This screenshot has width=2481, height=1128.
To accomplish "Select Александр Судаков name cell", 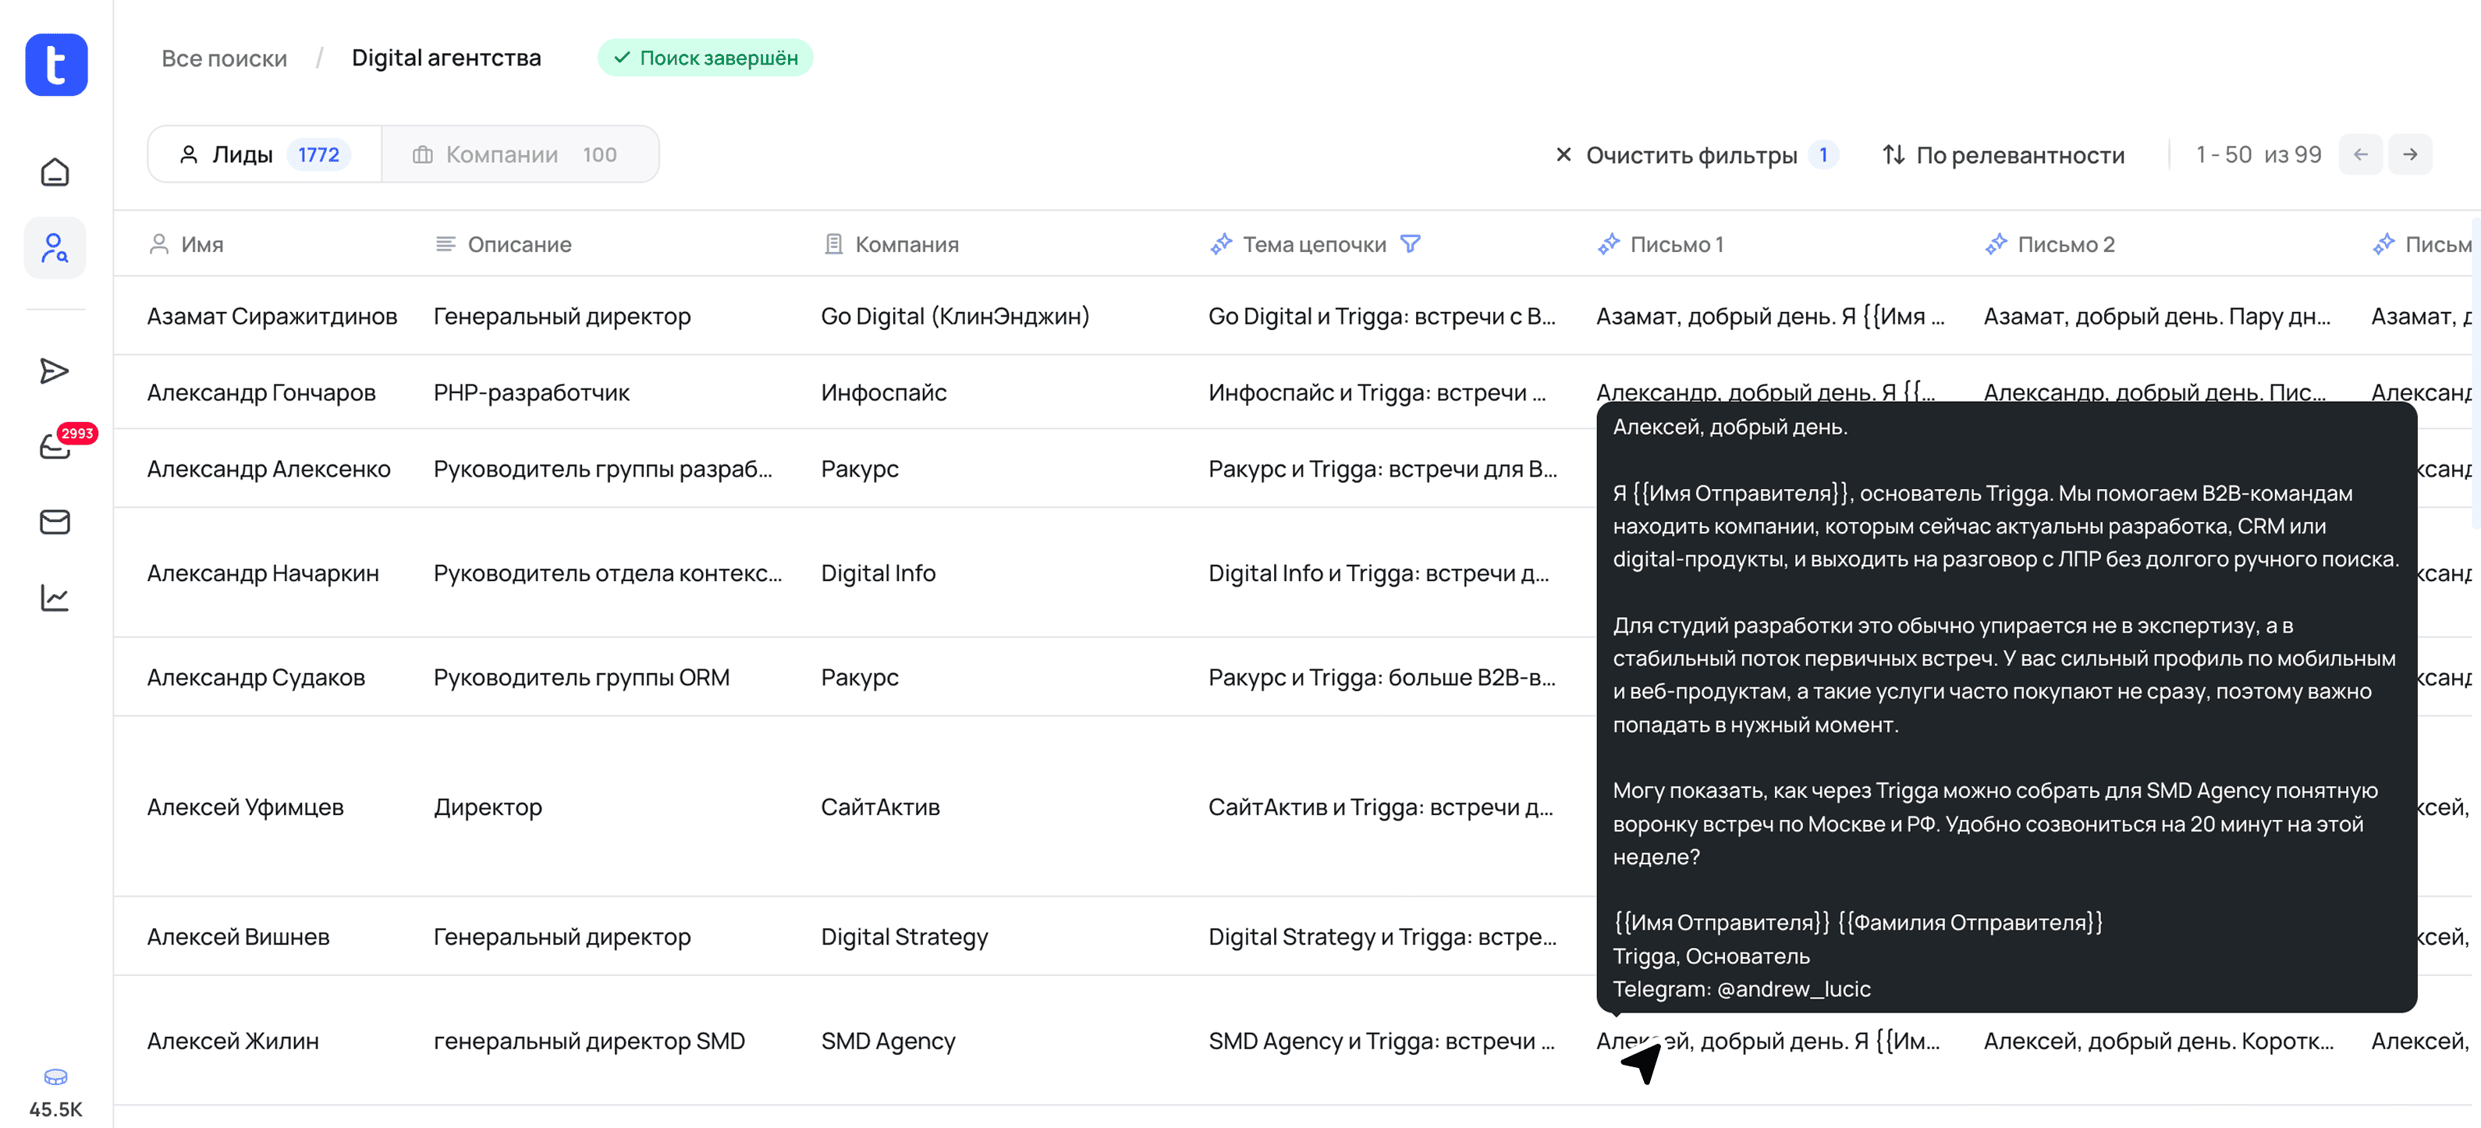I will coord(256,678).
